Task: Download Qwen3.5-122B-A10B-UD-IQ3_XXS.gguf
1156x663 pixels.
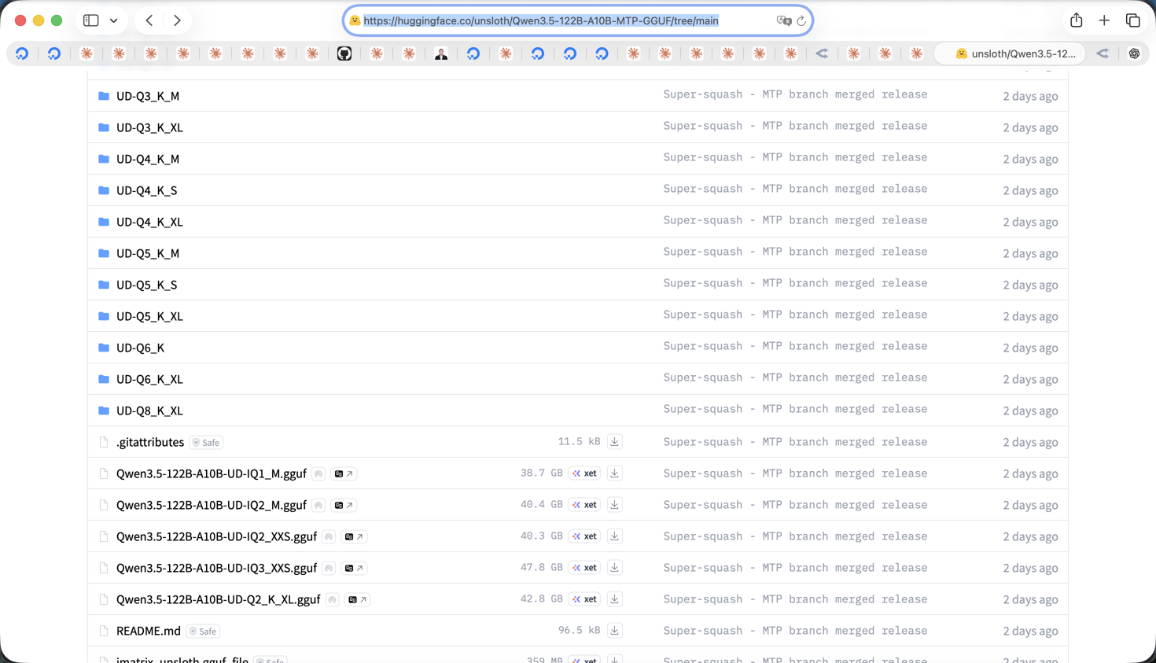Action: point(614,568)
